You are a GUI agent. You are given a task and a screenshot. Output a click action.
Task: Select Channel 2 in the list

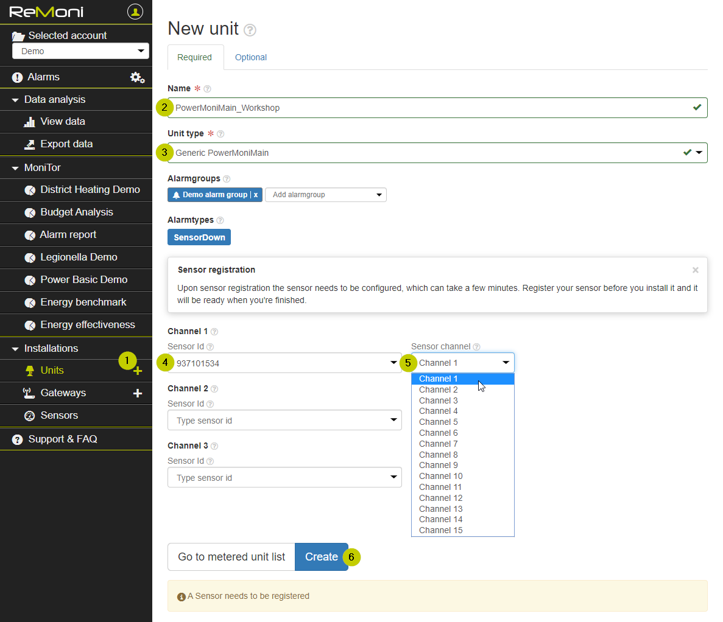click(462, 390)
